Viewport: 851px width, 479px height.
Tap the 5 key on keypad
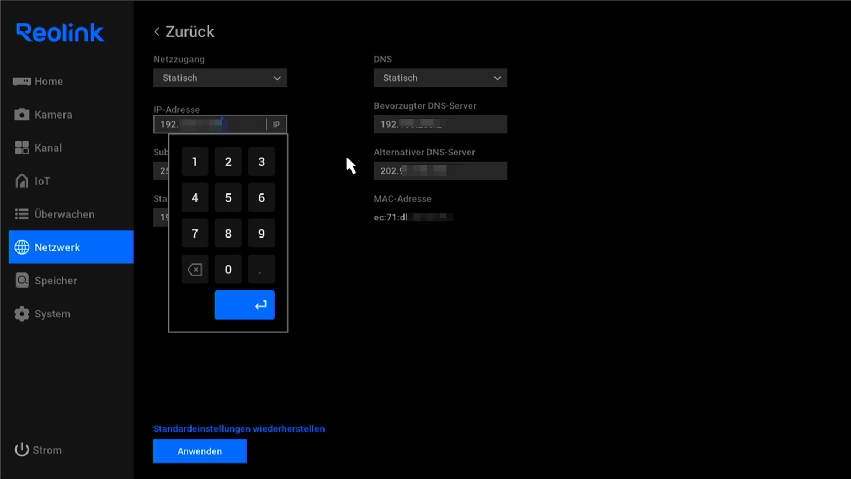(228, 197)
